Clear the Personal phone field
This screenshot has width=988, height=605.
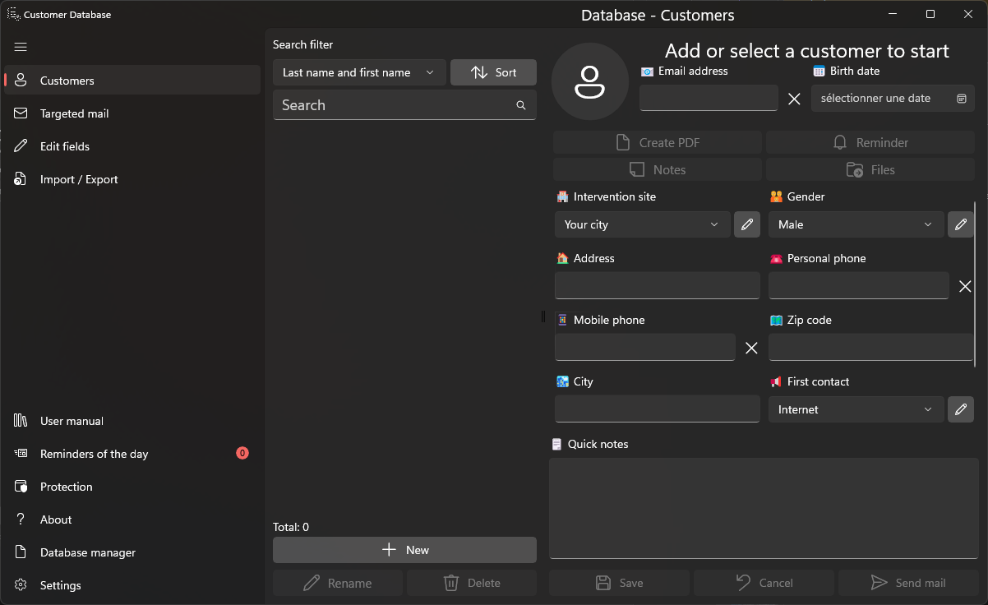click(x=965, y=286)
